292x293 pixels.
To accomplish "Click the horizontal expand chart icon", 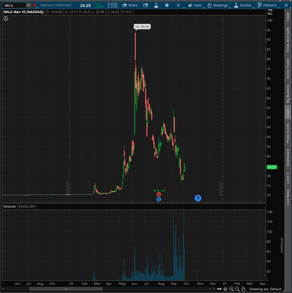I will coord(219,289).
